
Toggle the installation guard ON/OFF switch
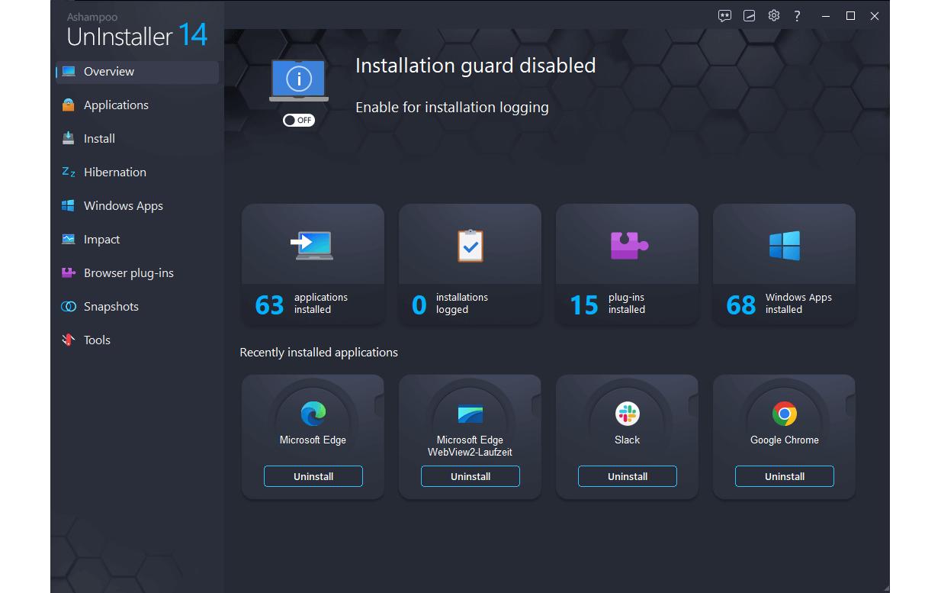click(299, 120)
